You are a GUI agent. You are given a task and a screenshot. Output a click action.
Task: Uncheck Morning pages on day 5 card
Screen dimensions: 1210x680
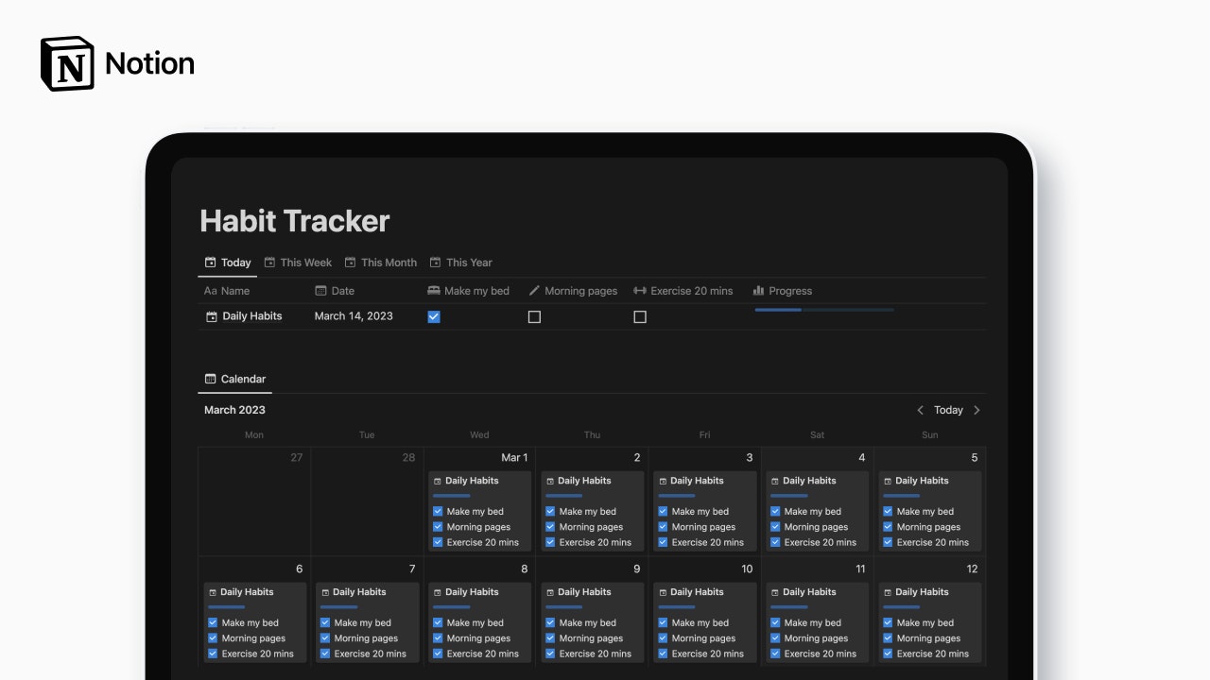coord(888,527)
